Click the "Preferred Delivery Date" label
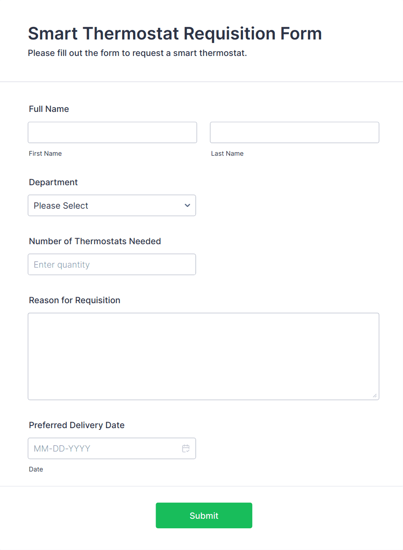This screenshot has width=403, height=550. [77, 425]
